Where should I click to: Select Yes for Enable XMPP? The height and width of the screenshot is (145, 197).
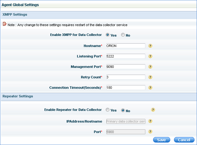click(x=108, y=35)
